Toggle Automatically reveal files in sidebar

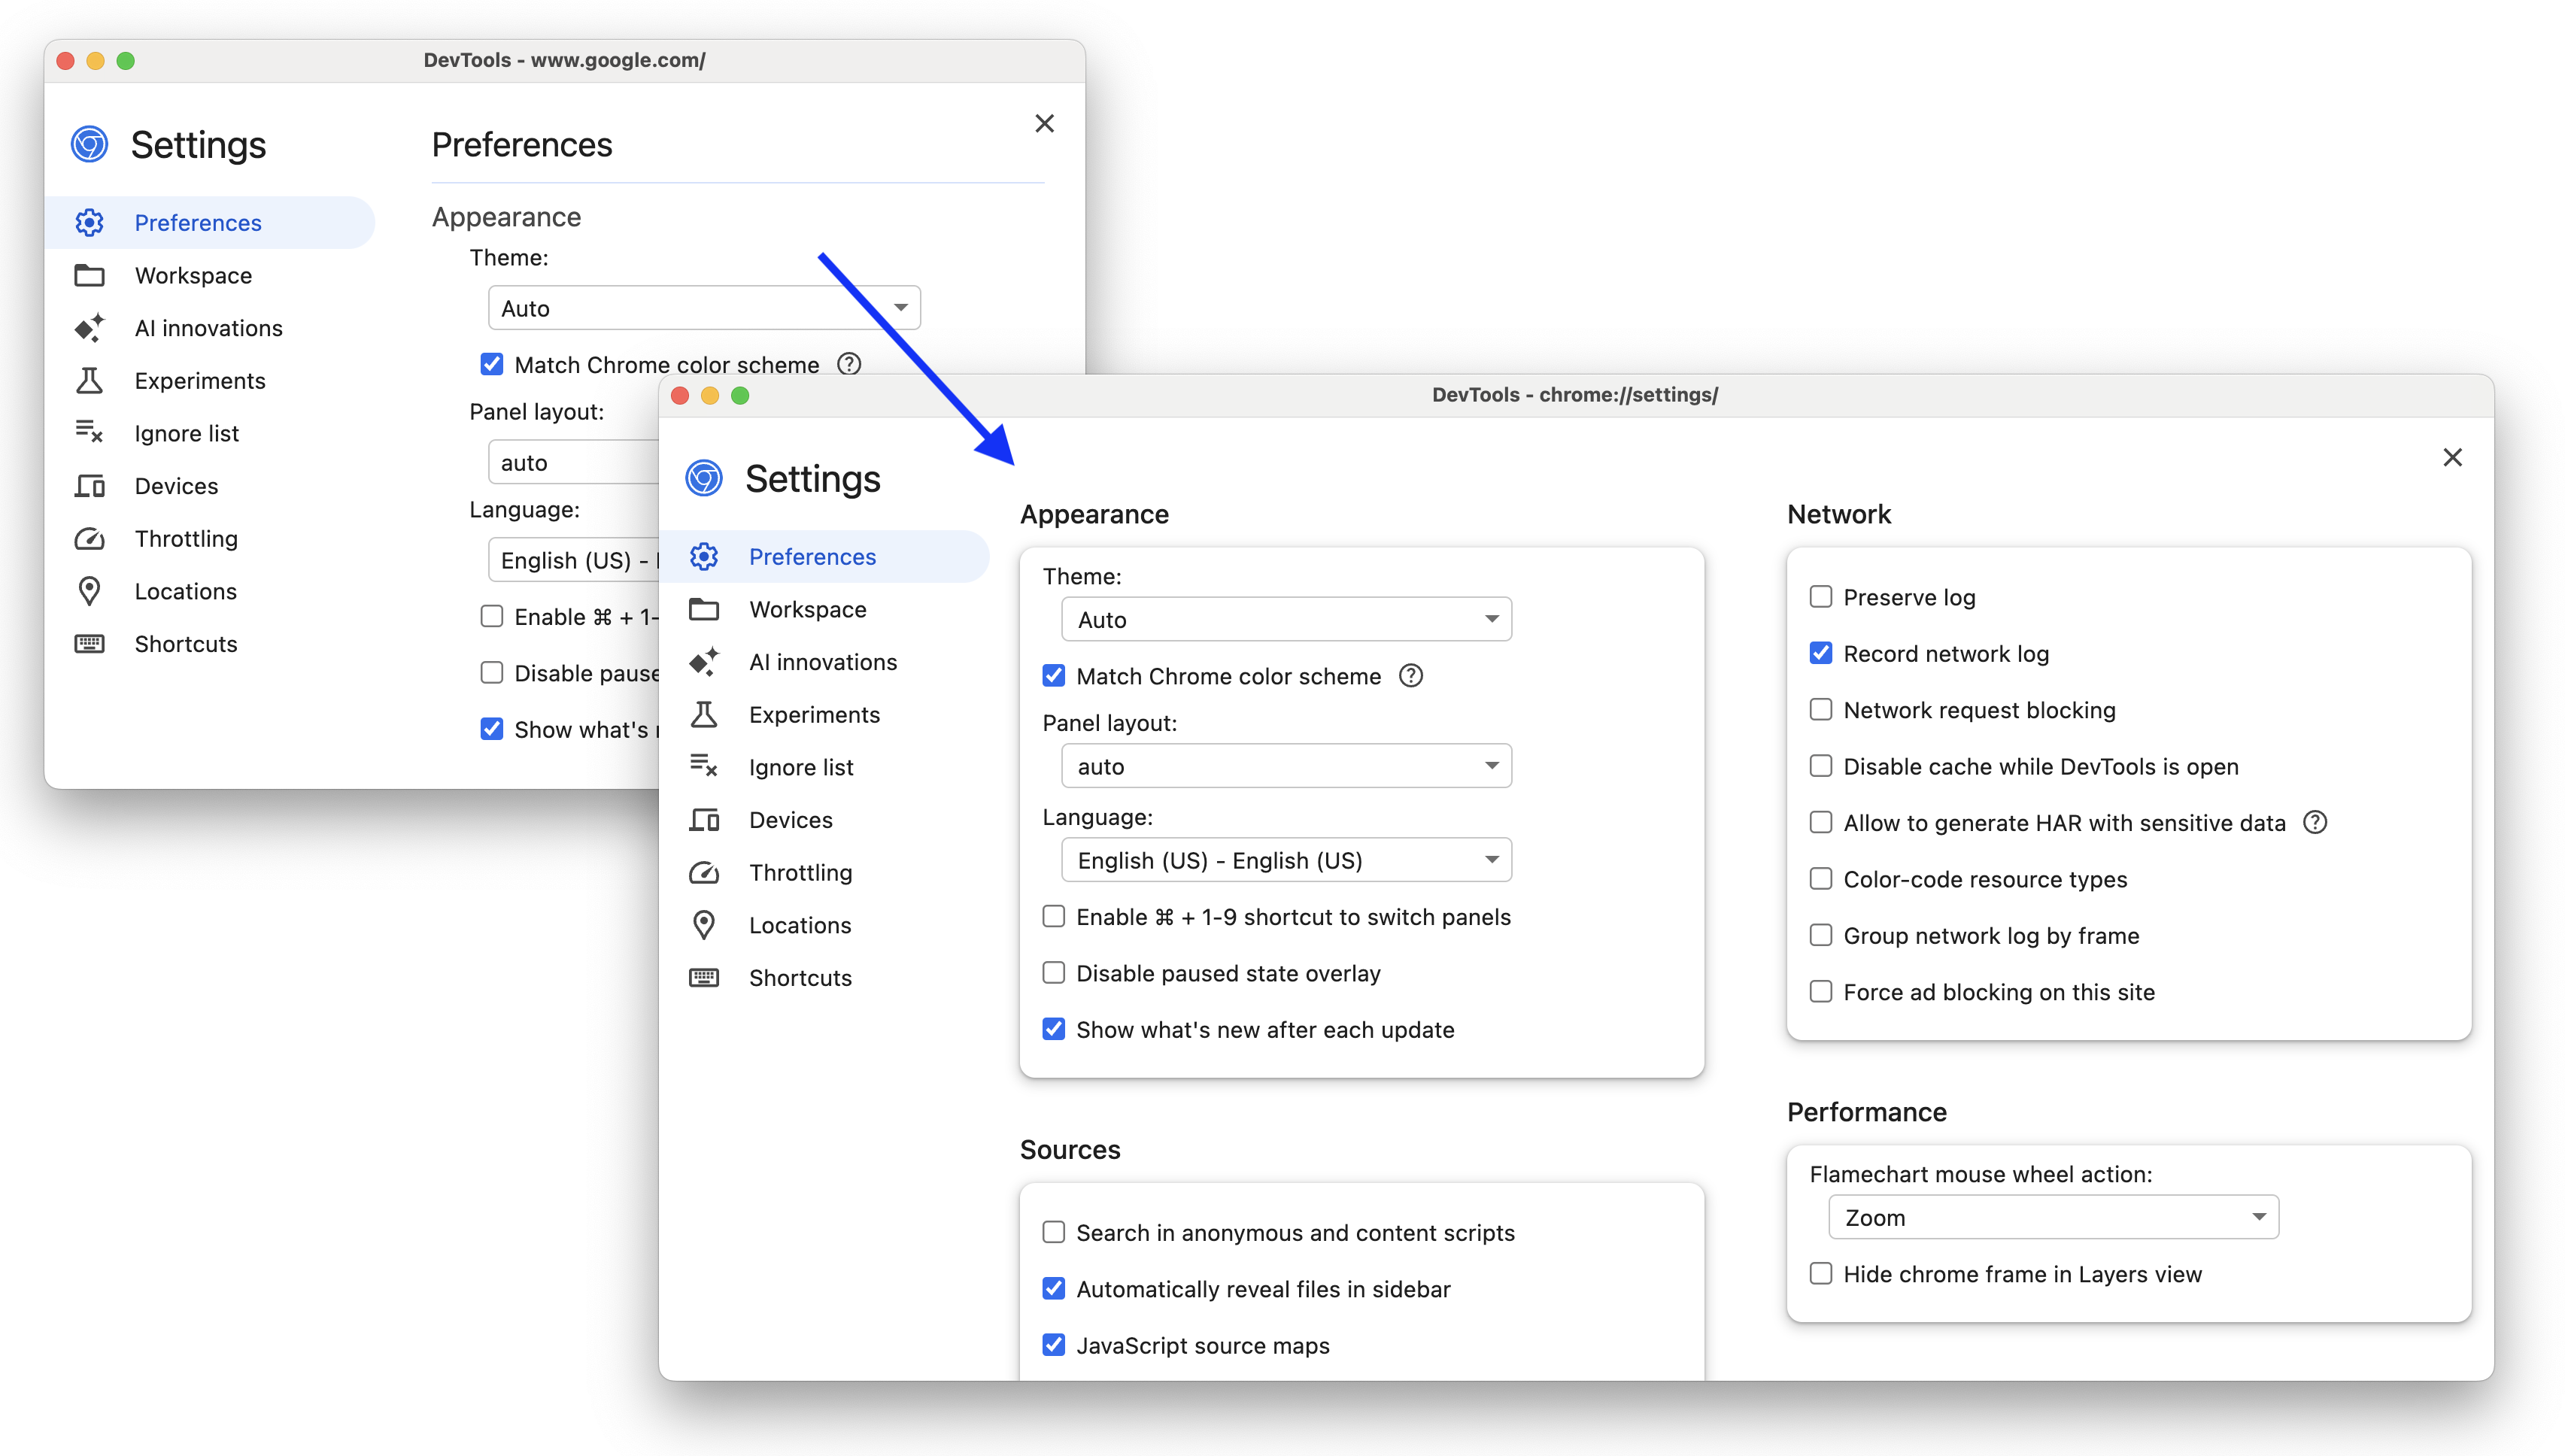coord(1052,1289)
